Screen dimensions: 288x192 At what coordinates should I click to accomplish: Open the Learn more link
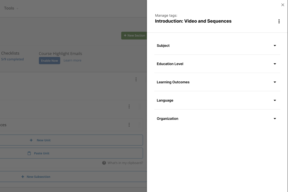click(x=72, y=60)
